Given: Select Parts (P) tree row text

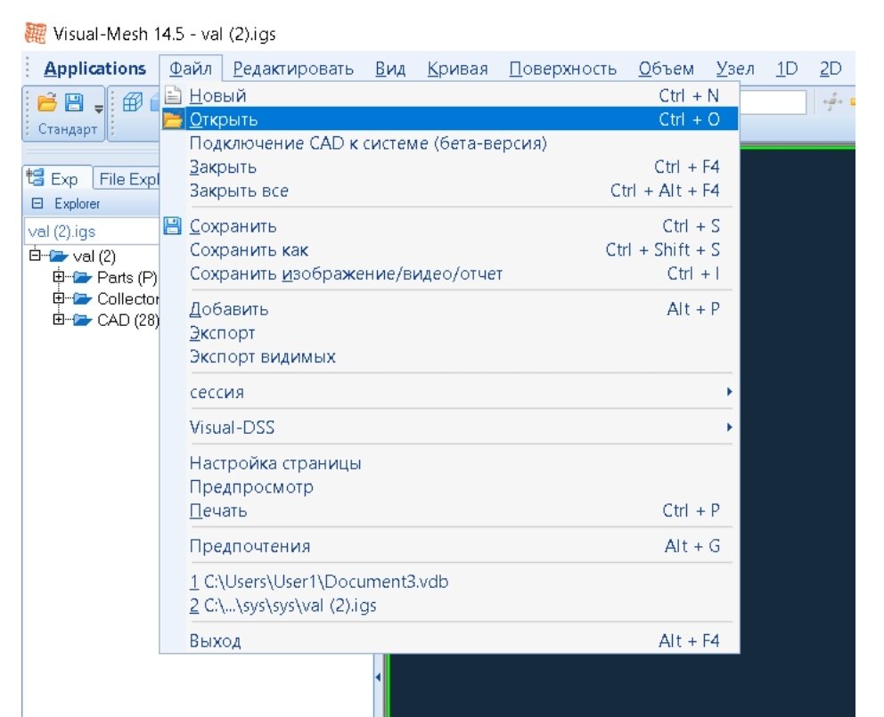Looking at the screenshot, I should pos(127,277).
